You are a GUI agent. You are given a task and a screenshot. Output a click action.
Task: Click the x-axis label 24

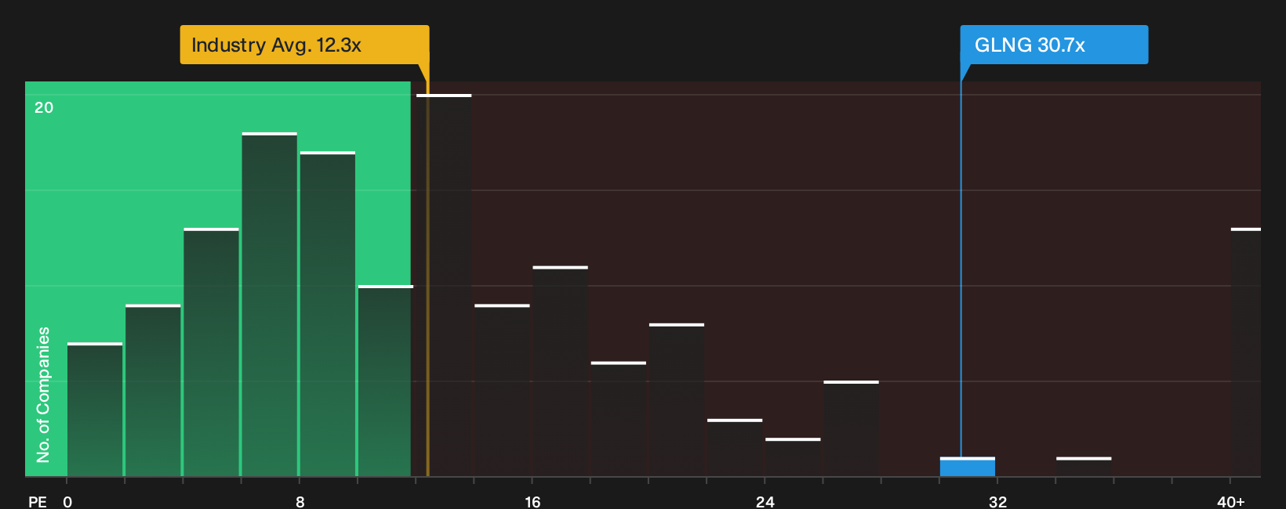coord(765,501)
